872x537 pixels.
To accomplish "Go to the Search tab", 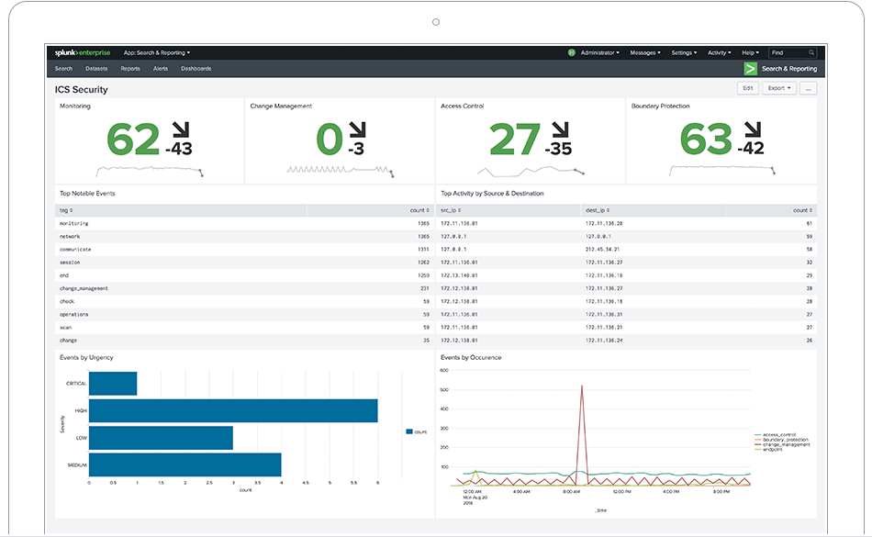I will tap(63, 69).
